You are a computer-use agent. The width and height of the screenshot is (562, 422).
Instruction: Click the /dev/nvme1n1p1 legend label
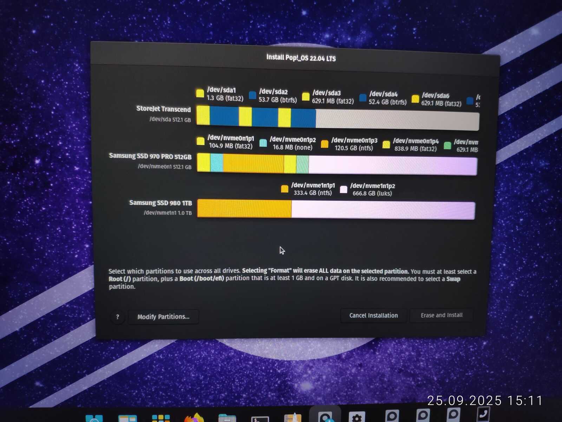pos(313,185)
